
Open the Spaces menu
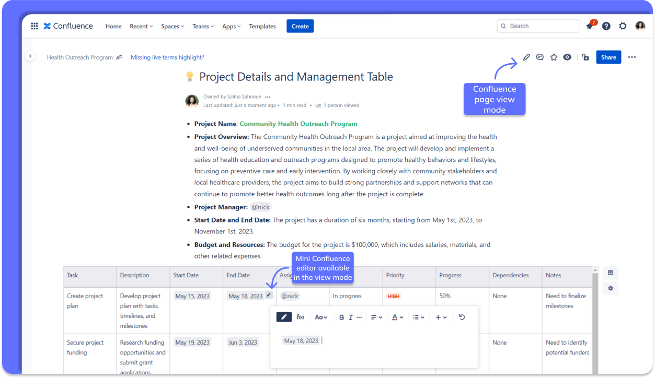pos(173,26)
